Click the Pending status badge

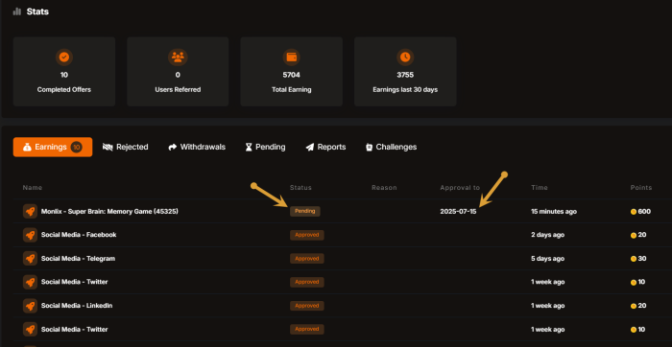tap(304, 212)
